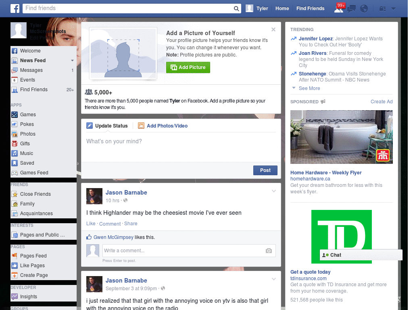This screenshot has width=413, height=310.
Task: Click the Pokes icon
Action: coord(15,124)
